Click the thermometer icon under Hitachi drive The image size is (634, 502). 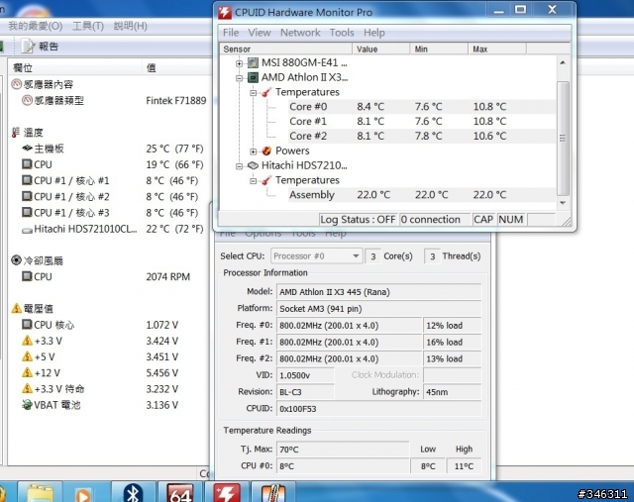266,180
